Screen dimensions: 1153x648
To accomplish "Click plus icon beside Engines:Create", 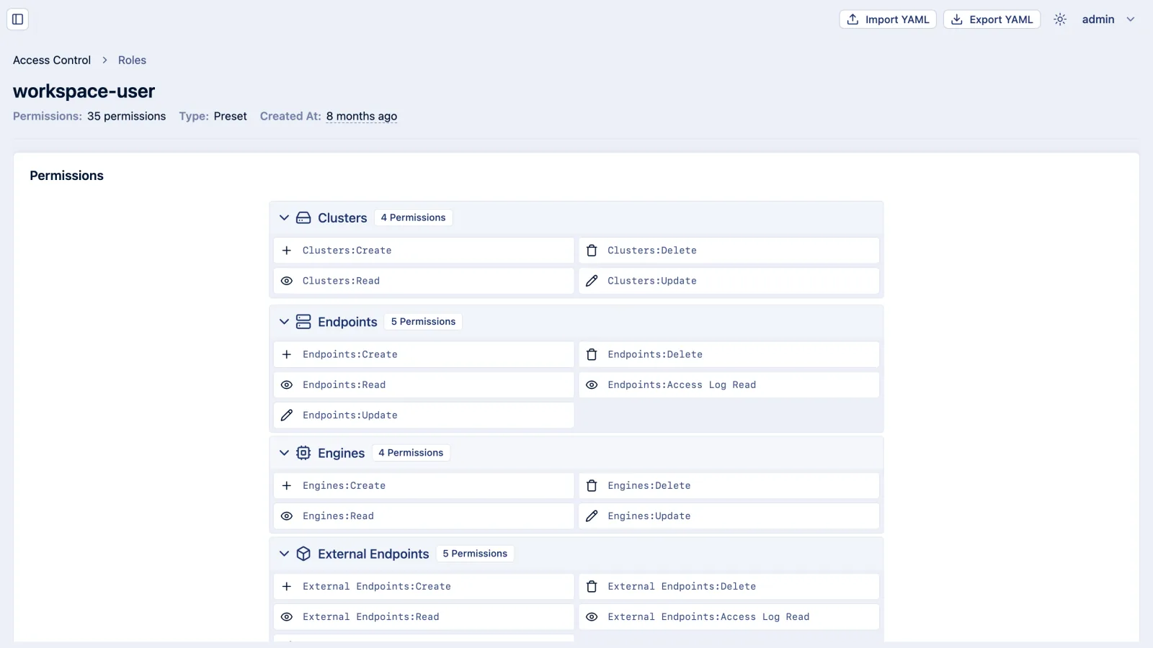I will tap(287, 486).
